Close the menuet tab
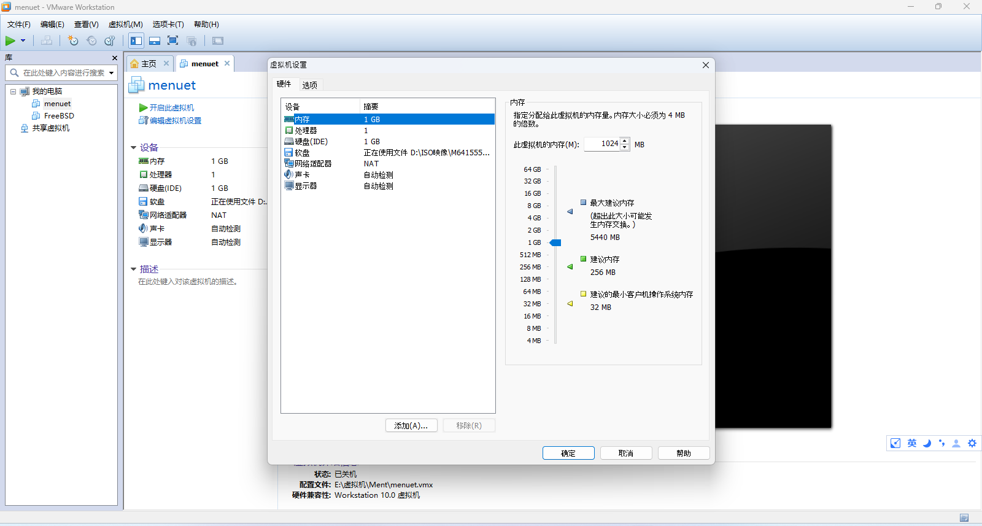982x526 pixels. pos(227,63)
